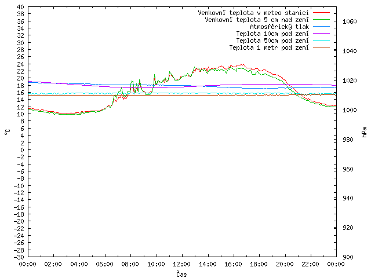Click the '20:00' time axis label
The width and height of the screenshot is (371, 278).
(285, 264)
